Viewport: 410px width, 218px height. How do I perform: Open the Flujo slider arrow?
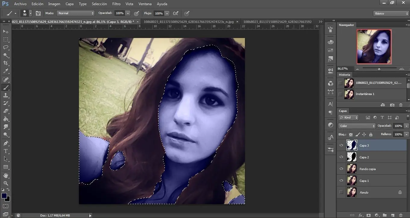pos(167,13)
